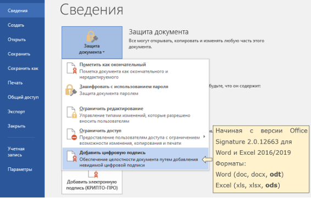Image resolution: width=311 pixels, height=198 pixels.
Task: Click the red restricted page icon beside Ограничить доступ
Action: tap(71, 134)
